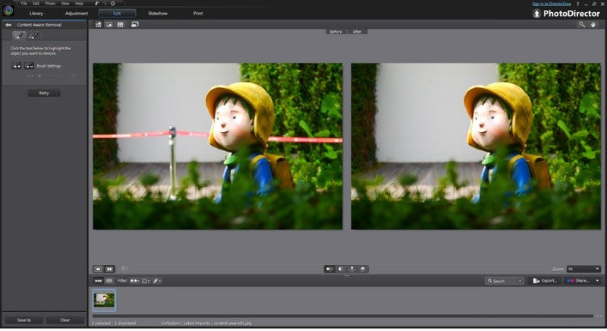Adjust the brush size slider
Screen dimensions: 607x331
[51, 76]
